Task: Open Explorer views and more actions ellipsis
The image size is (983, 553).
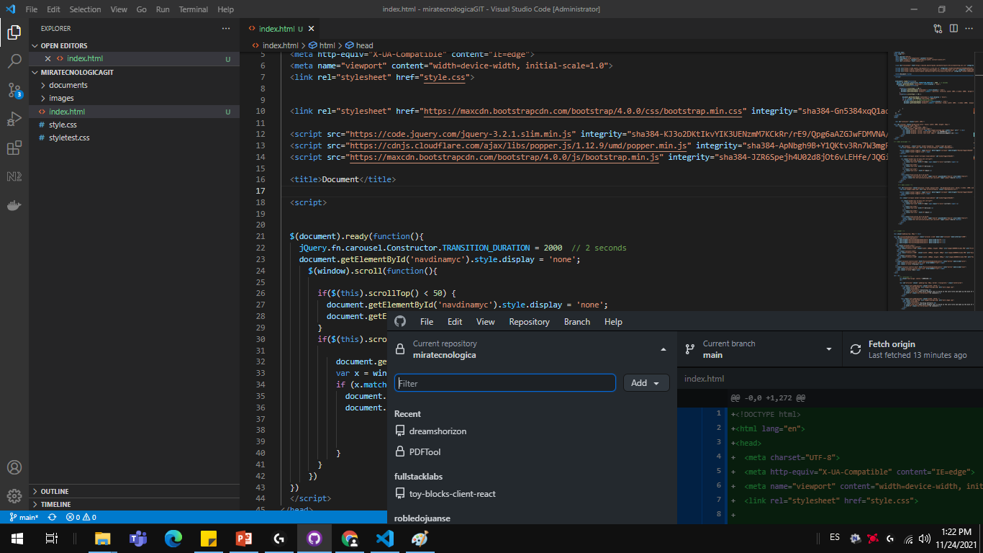Action: 226,29
